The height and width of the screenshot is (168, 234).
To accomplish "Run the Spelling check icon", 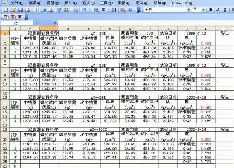I will coord(59,10).
